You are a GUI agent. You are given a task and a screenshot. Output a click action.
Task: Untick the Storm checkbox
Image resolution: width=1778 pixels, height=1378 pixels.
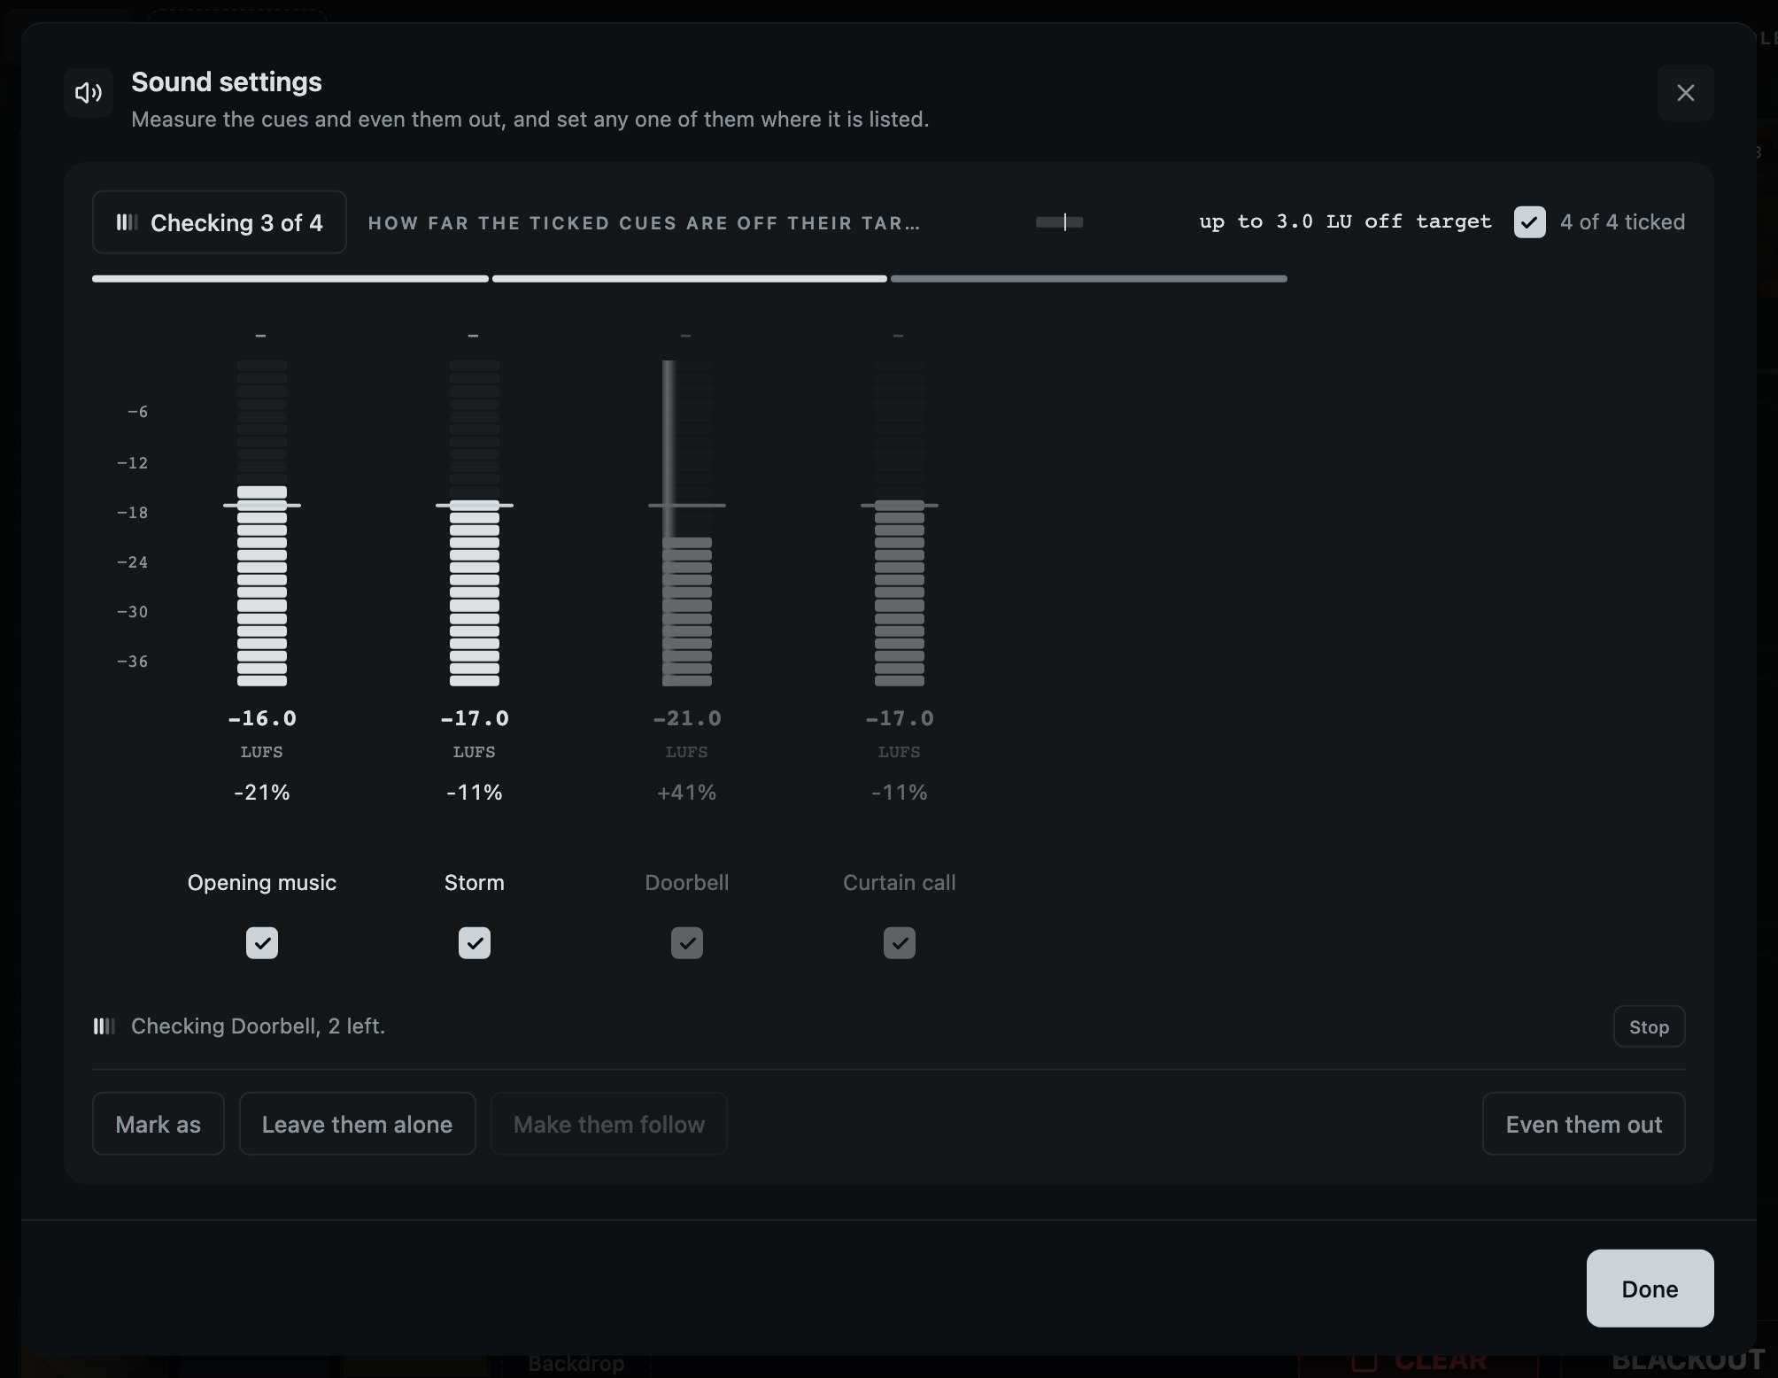click(x=475, y=943)
